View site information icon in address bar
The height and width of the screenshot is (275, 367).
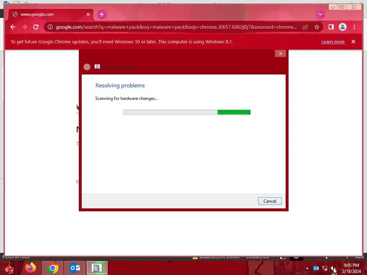50,27
